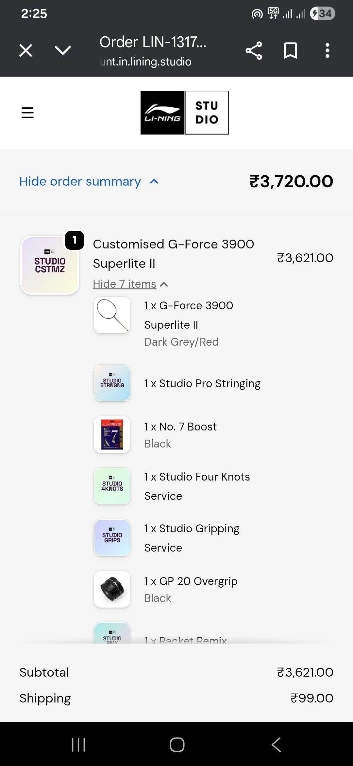
Task: Open Android recent apps view
Action: (78, 745)
